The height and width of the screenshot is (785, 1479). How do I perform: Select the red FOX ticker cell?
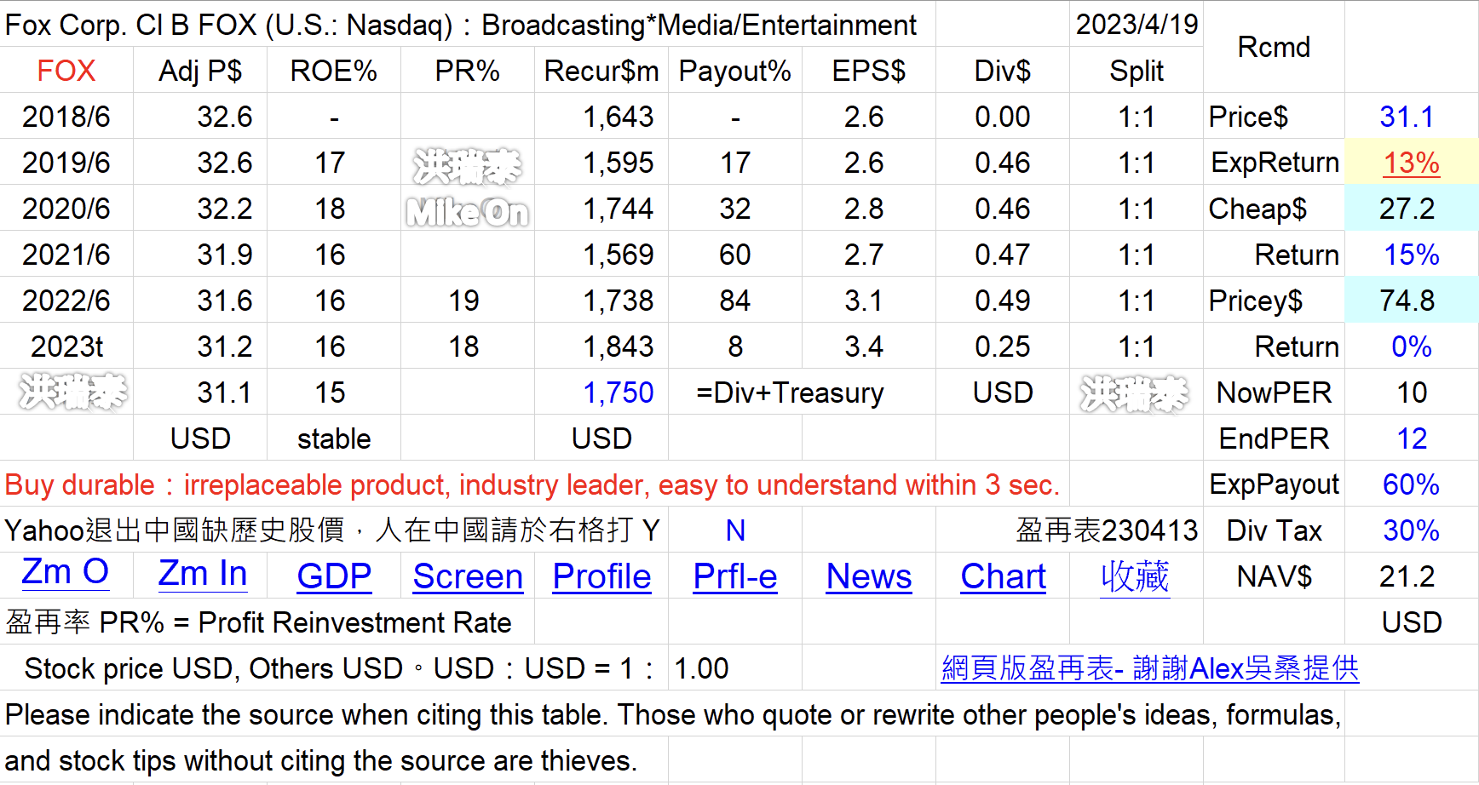(66, 71)
